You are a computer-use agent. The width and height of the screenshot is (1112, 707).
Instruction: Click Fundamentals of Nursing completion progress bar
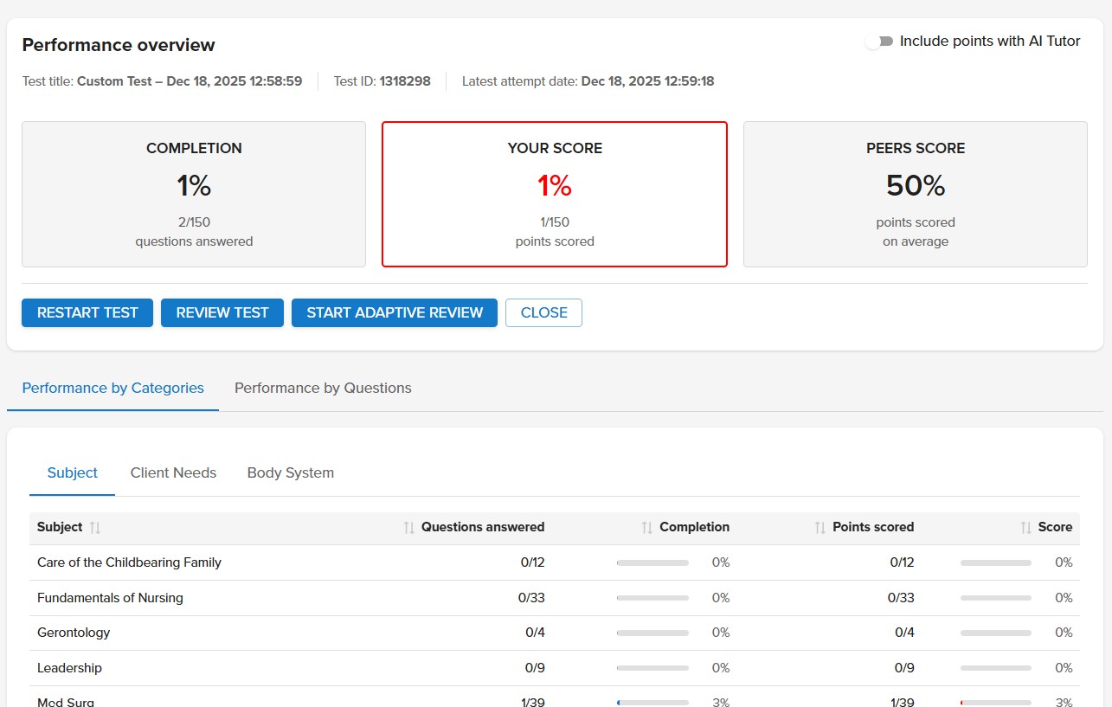[652, 598]
